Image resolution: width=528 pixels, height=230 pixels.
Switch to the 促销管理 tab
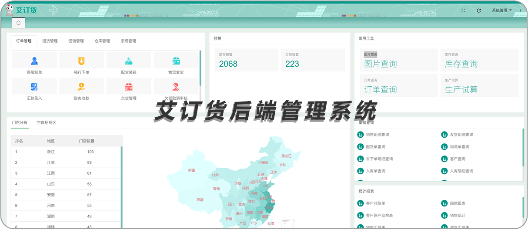(x=76, y=41)
